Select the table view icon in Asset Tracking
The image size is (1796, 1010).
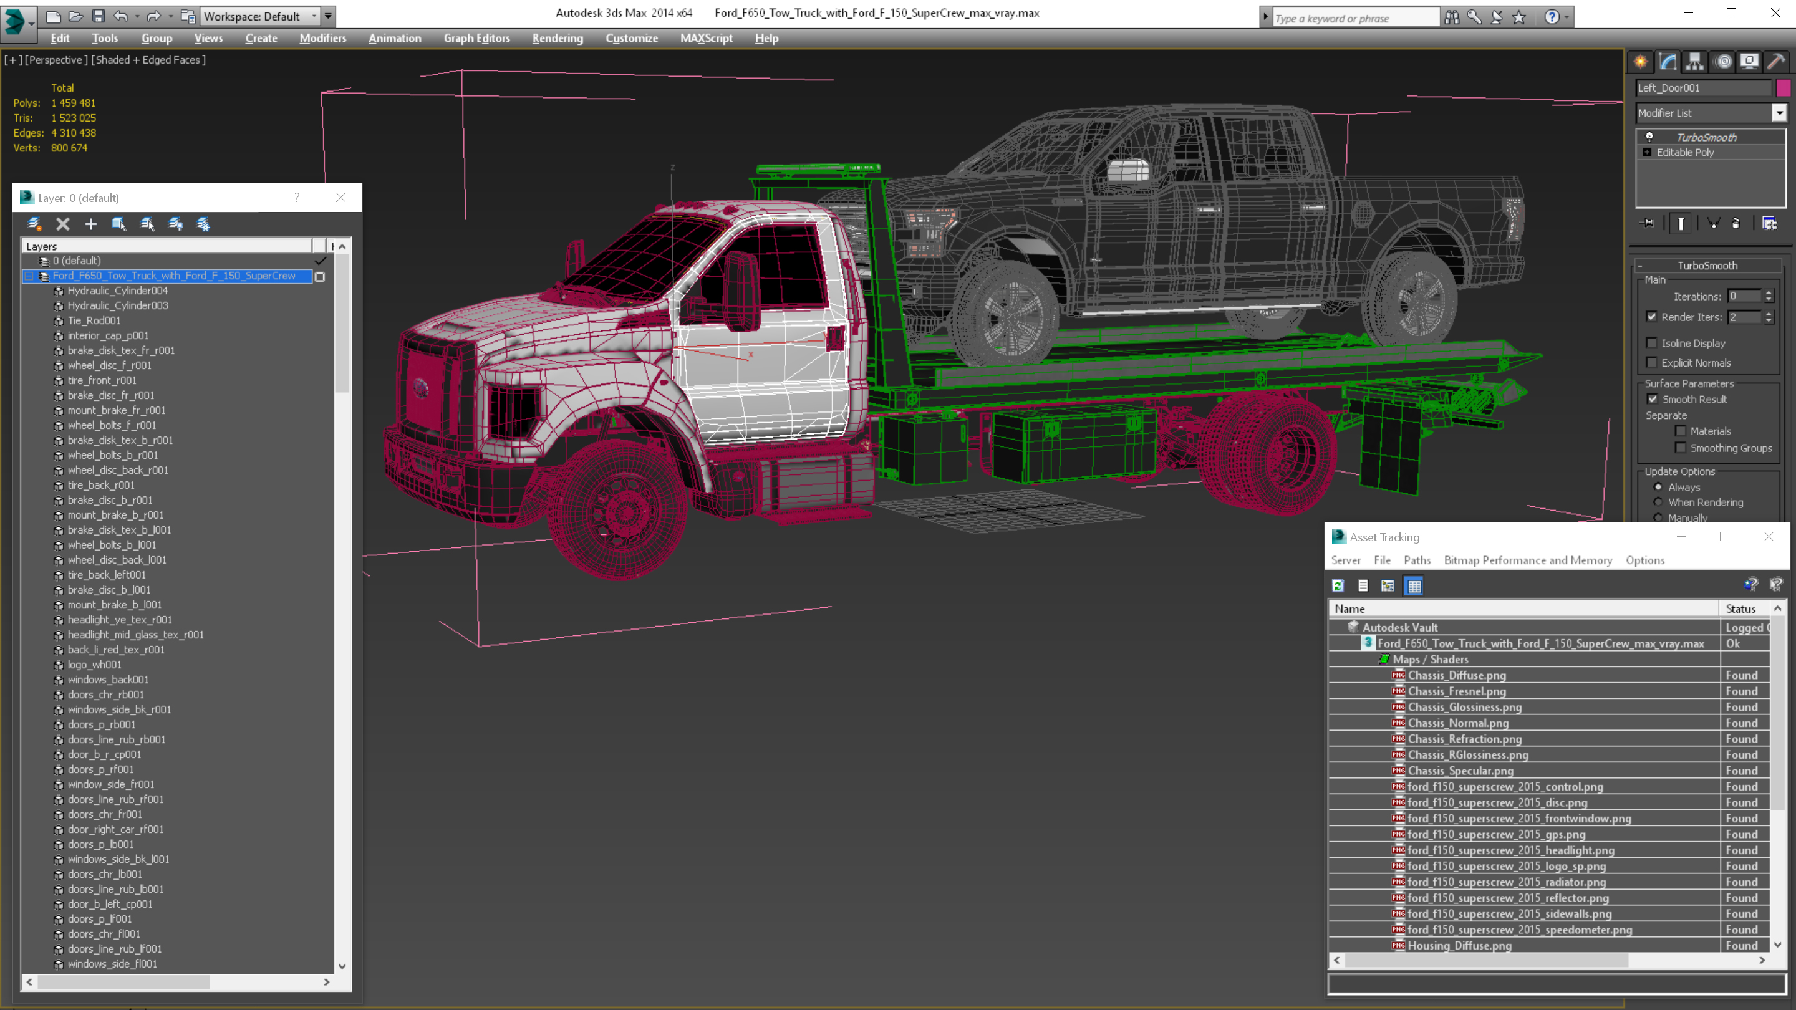tap(1414, 586)
